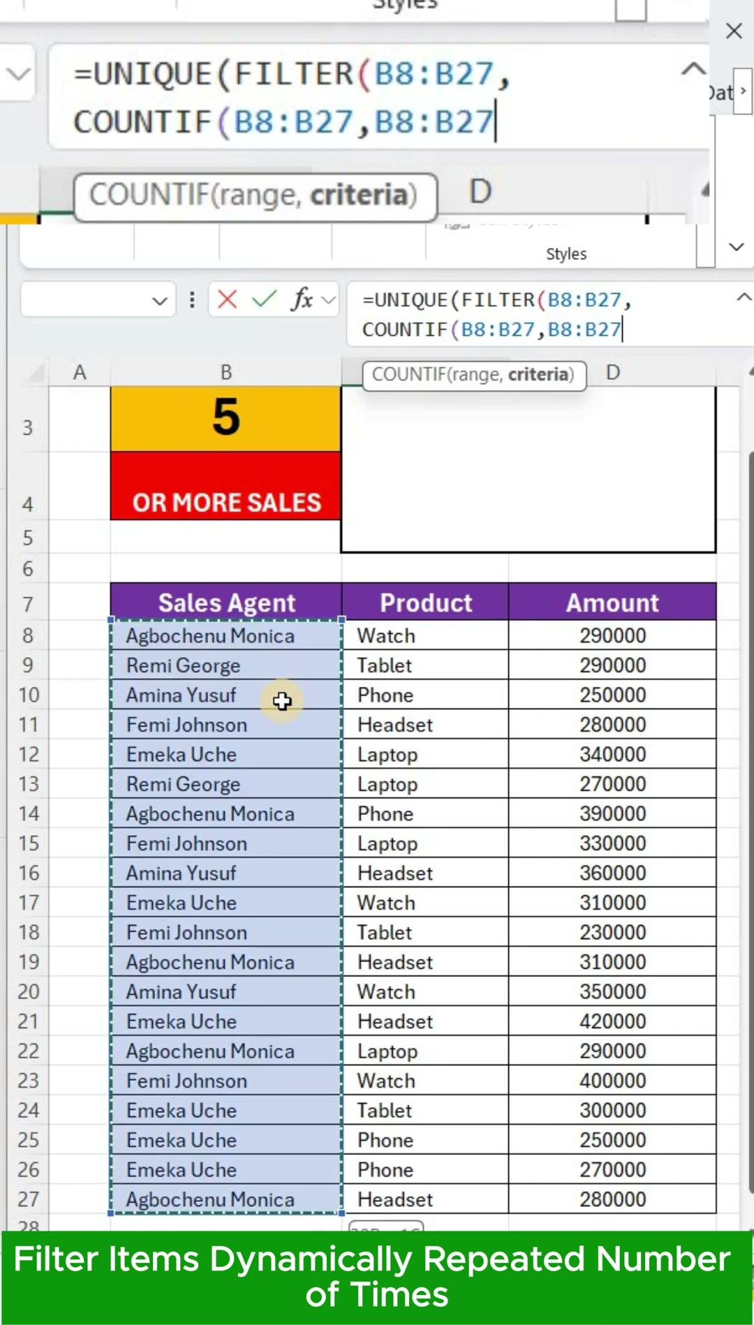Click amount 250000 in row 10
The image size is (754, 1325).
pos(612,695)
